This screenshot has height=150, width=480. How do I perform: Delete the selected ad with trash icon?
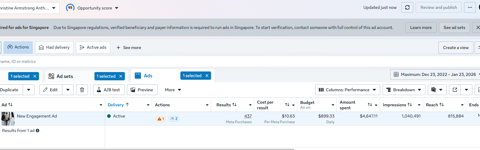[x=82, y=90]
